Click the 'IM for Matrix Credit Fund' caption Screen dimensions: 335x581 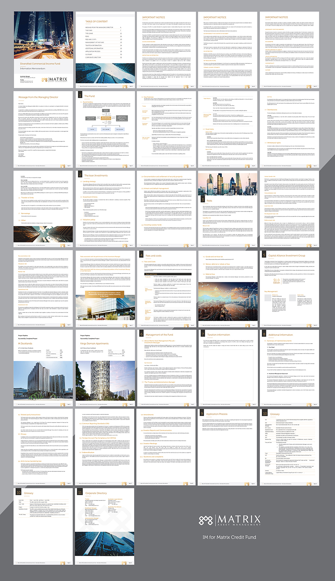pyautogui.click(x=229, y=537)
